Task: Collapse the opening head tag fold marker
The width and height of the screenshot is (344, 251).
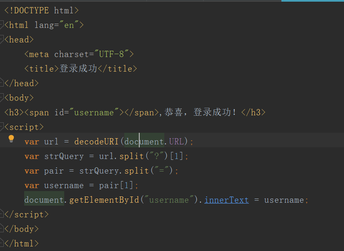Action: click(2, 39)
